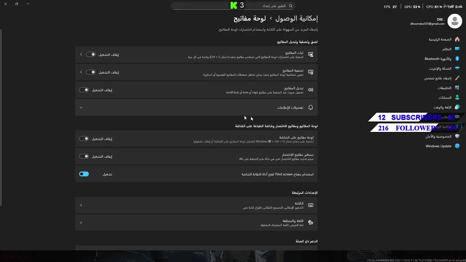Open الكتابة settings chevron
The height and width of the screenshot is (262, 466).
point(81,205)
